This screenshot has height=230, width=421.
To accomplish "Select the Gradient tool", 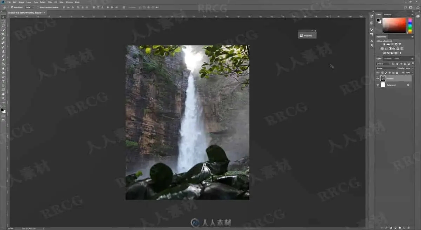I will tap(3, 64).
